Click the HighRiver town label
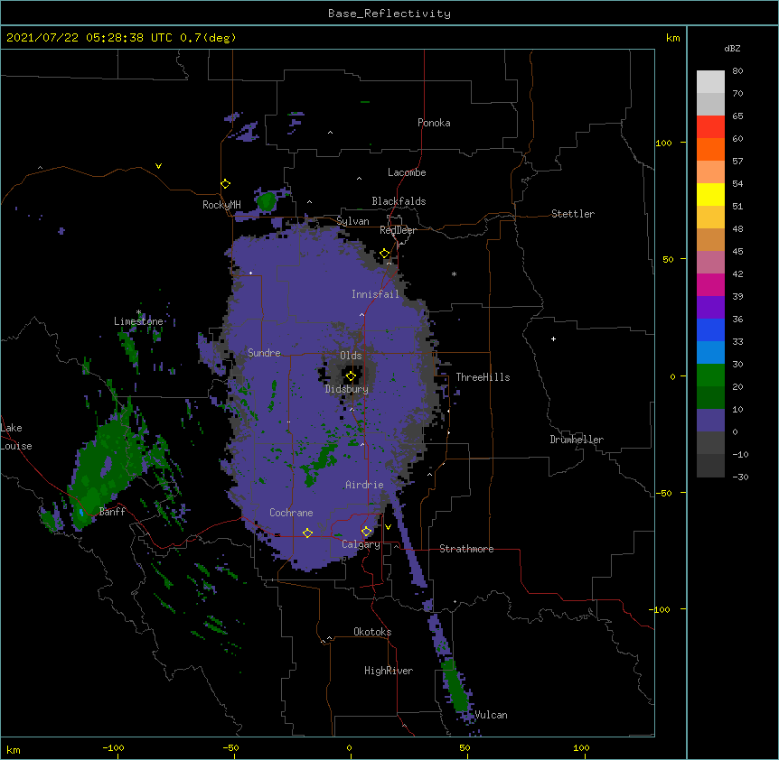The image size is (779, 760). 389,671
